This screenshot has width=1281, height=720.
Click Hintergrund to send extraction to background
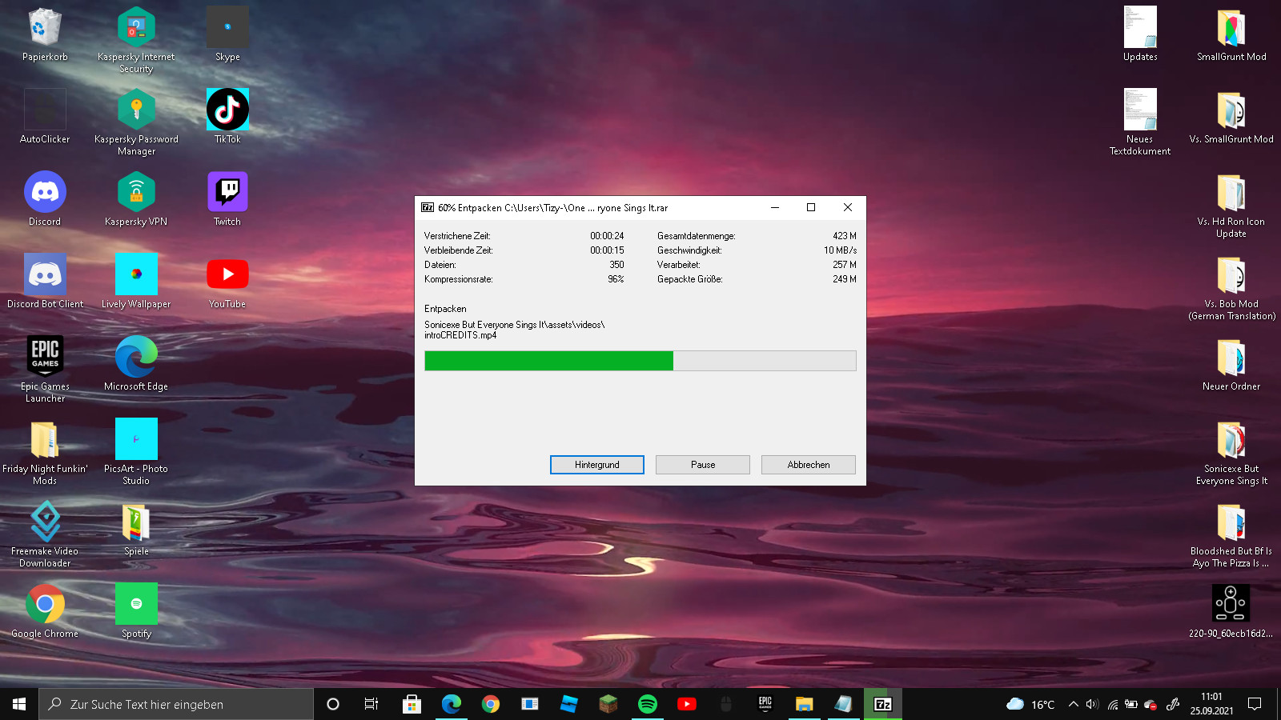(596, 465)
